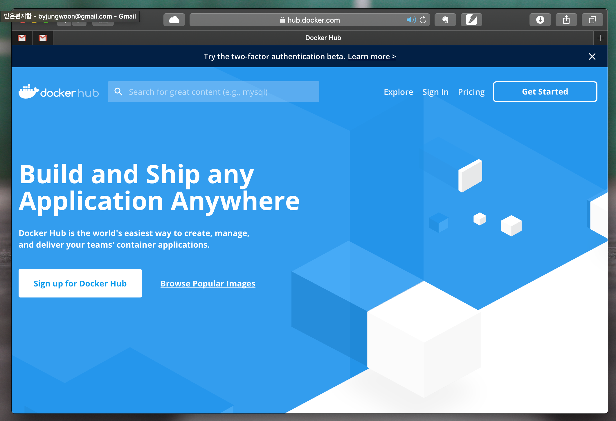616x421 pixels.
Task: Show the tab overview icon
Action: click(592, 20)
